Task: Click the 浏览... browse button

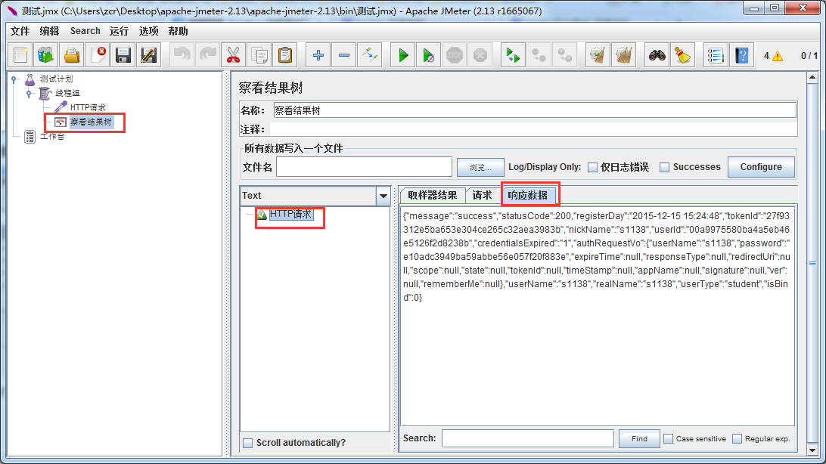Action: point(480,167)
